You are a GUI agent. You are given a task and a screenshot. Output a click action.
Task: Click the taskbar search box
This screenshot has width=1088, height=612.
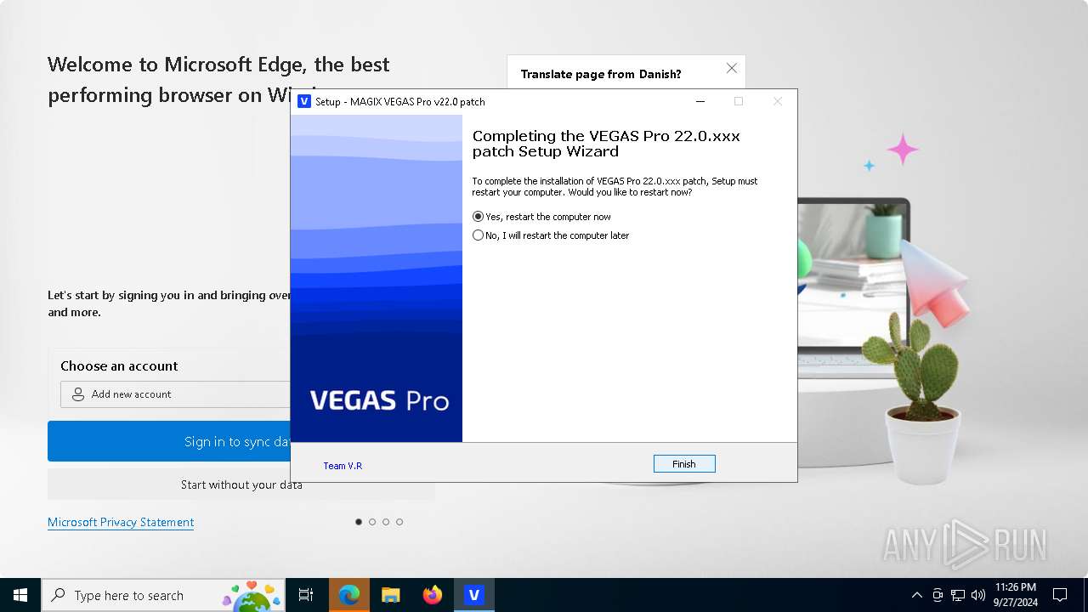click(x=164, y=595)
